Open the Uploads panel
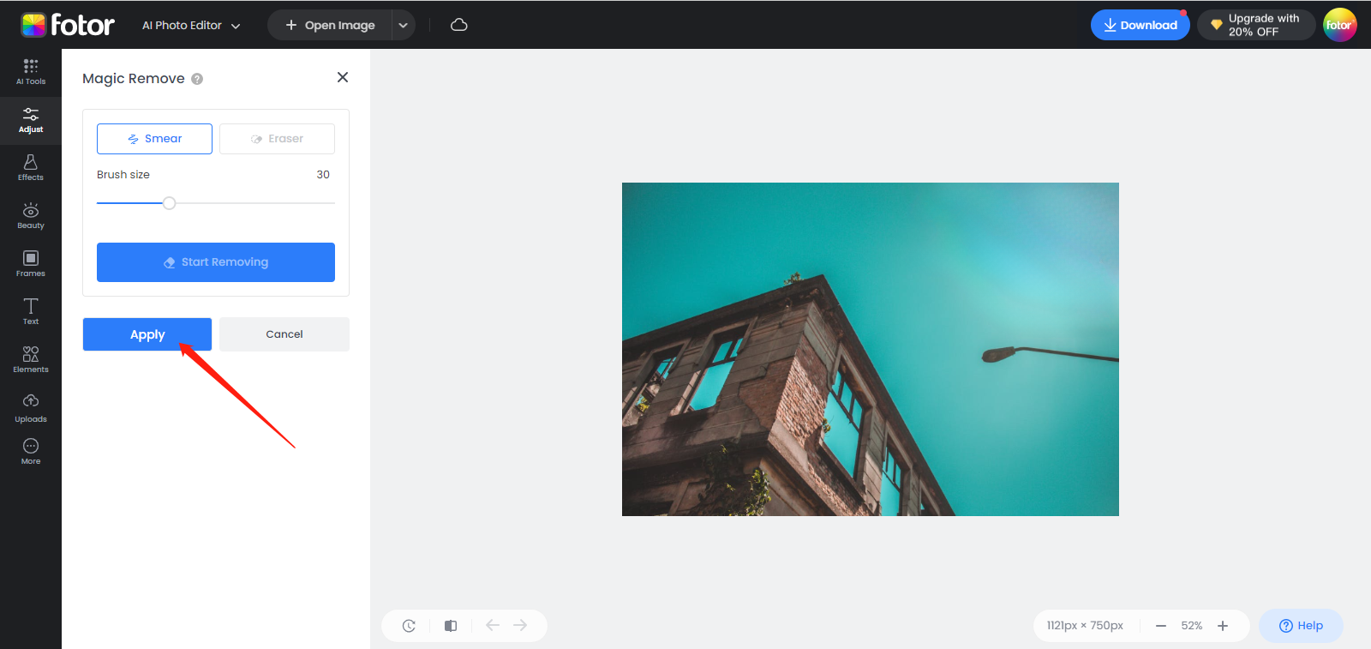Image resolution: width=1371 pixels, height=649 pixels. pyautogui.click(x=31, y=409)
